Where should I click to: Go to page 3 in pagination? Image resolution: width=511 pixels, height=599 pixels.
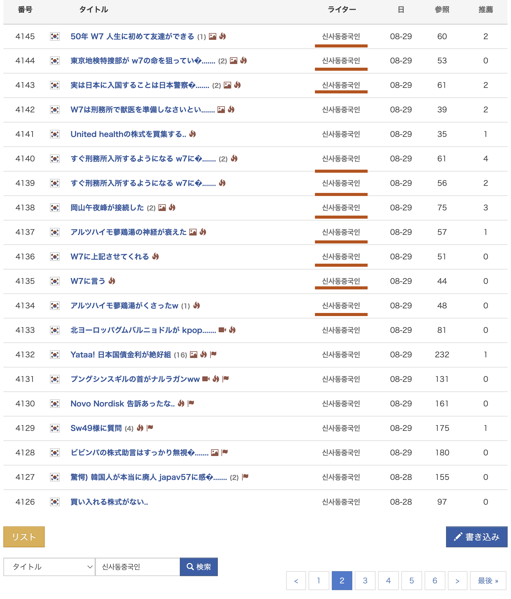click(x=365, y=580)
